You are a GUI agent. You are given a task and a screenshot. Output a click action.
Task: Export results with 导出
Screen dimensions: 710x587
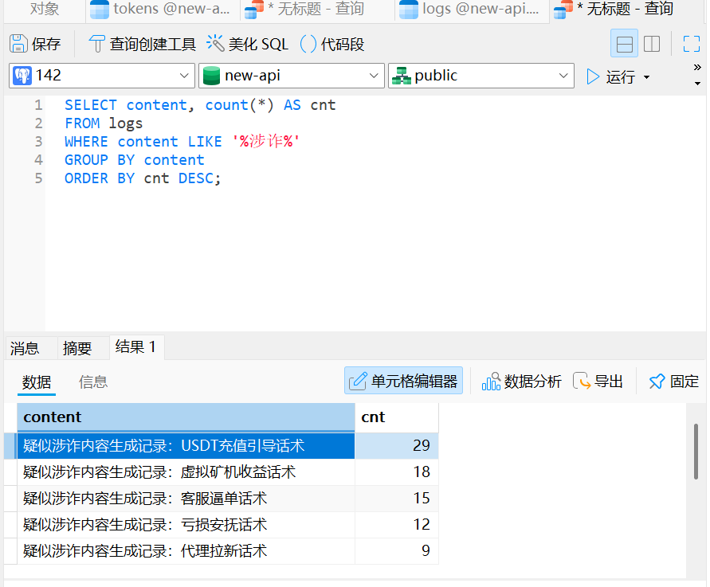(598, 381)
